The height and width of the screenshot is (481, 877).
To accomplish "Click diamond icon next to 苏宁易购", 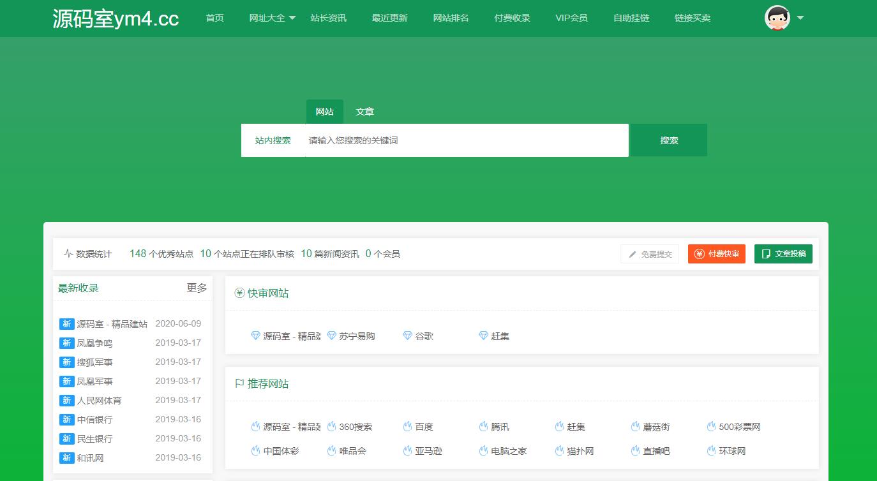I will point(332,336).
